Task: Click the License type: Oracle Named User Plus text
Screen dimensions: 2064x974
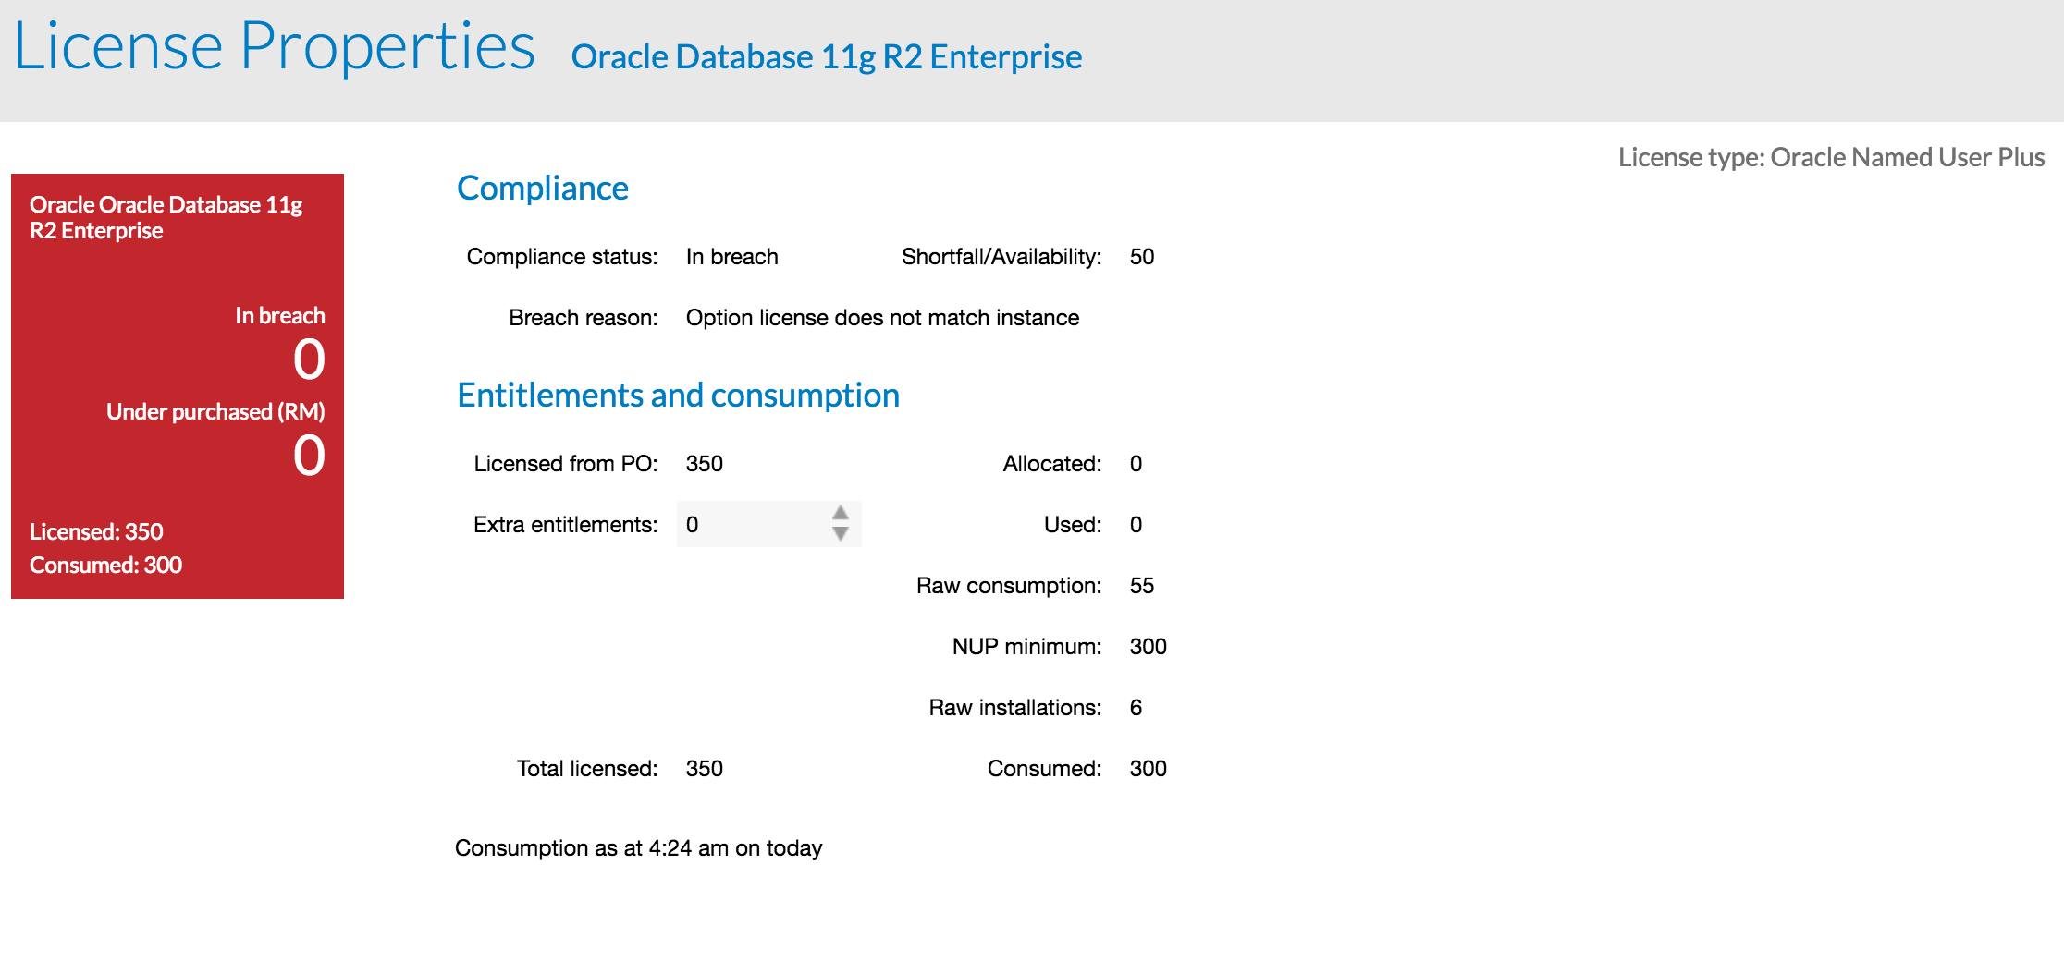Action: coord(1831,157)
